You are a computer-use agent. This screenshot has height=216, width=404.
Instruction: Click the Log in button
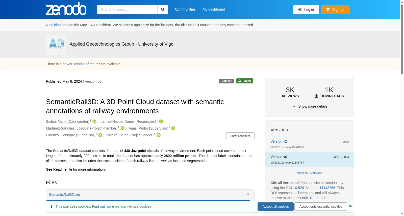coord(306,10)
